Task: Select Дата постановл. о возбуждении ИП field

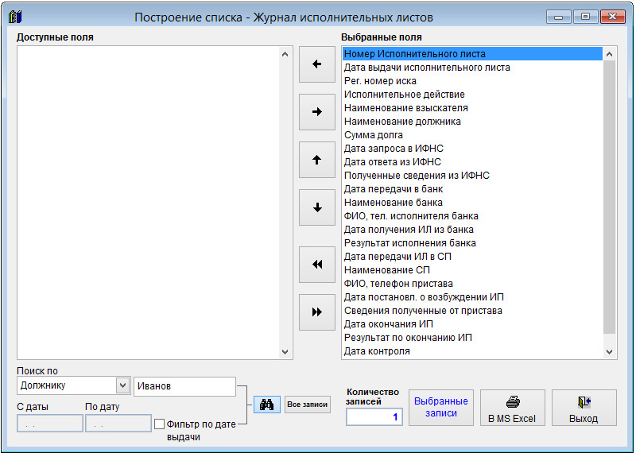Action: pos(472,297)
